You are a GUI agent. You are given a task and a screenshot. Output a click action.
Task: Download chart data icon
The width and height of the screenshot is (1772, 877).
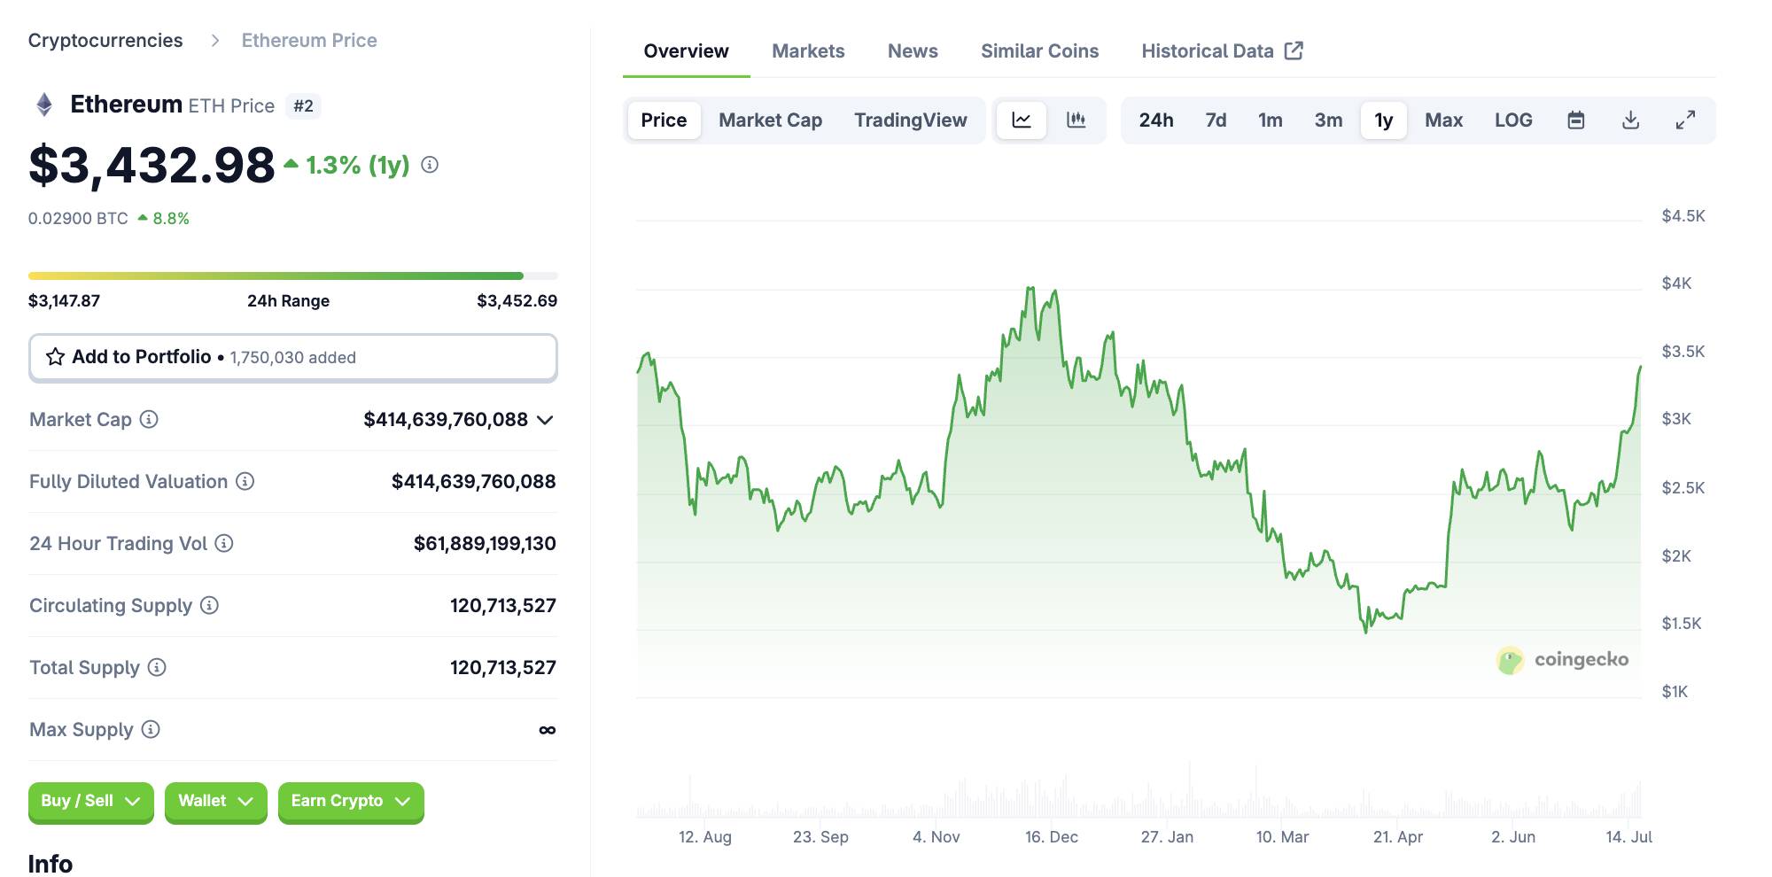tap(1631, 120)
